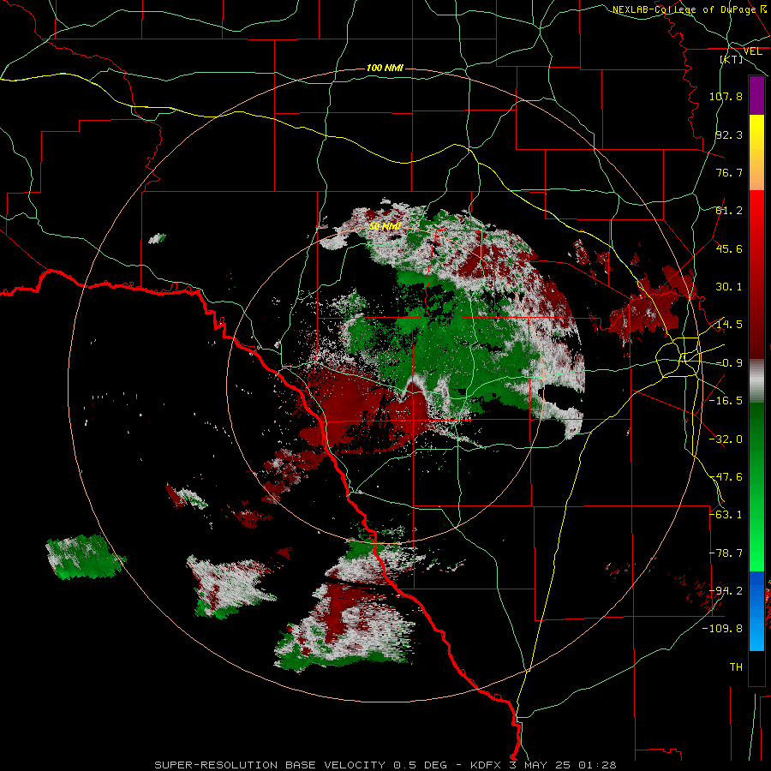Image resolution: width=771 pixels, height=771 pixels.
Task: Click the 45.6 value on the velocity scale
Action: point(729,248)
